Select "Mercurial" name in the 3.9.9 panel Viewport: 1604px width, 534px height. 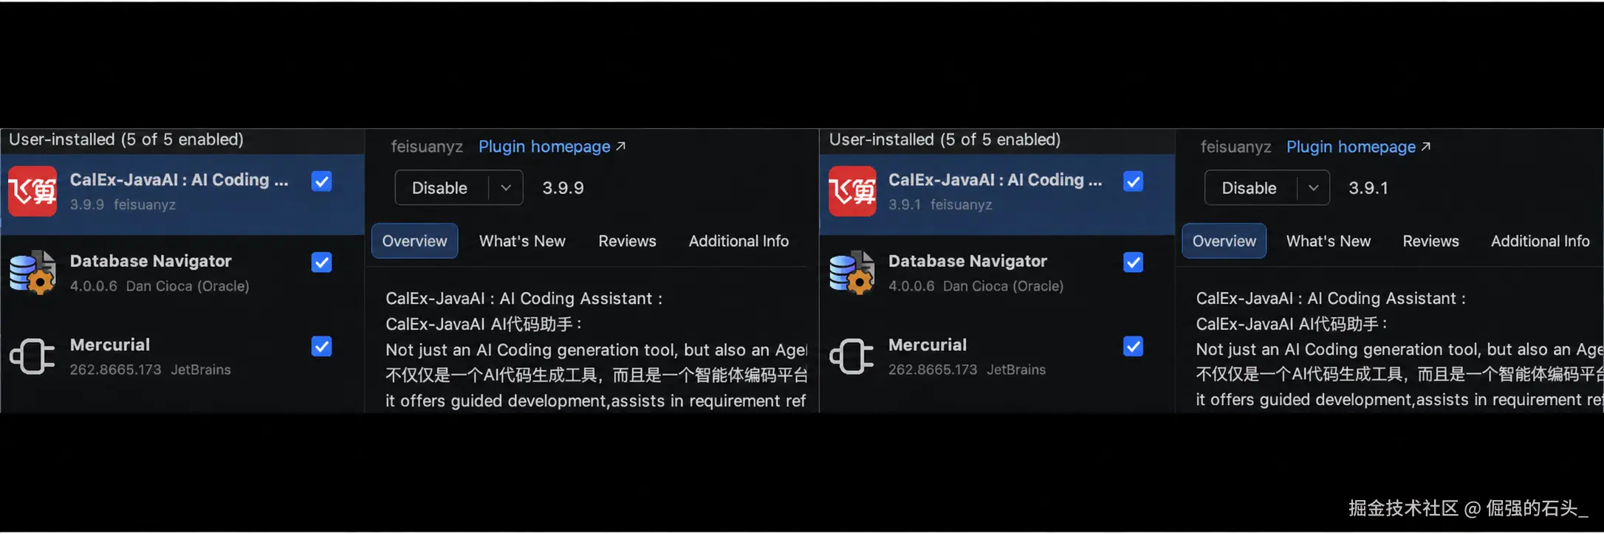[110, 345]
